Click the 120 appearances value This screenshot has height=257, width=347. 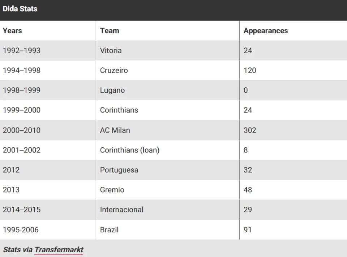coord(250,71)
